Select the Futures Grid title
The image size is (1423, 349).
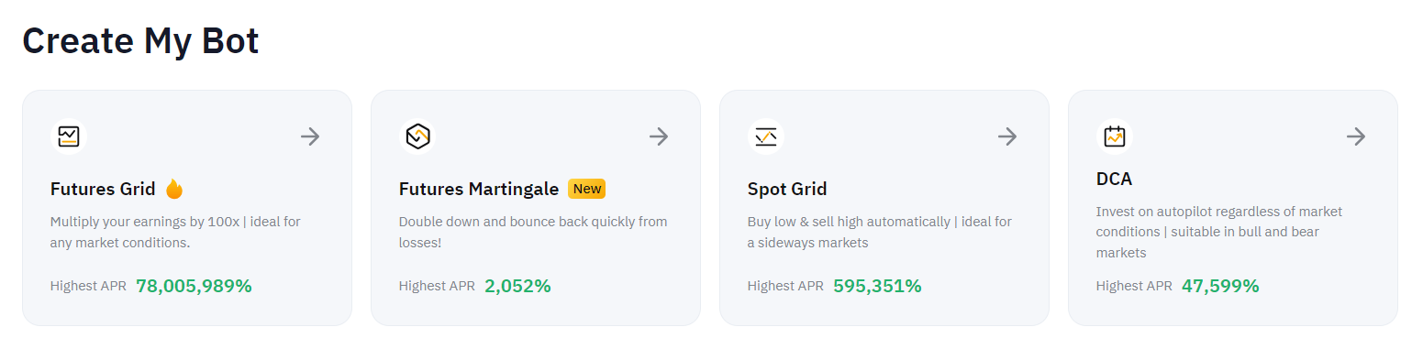click(x=103, y=189)
